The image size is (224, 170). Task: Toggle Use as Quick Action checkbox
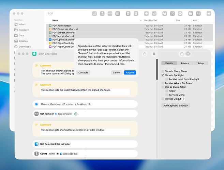tap(163, 87)
